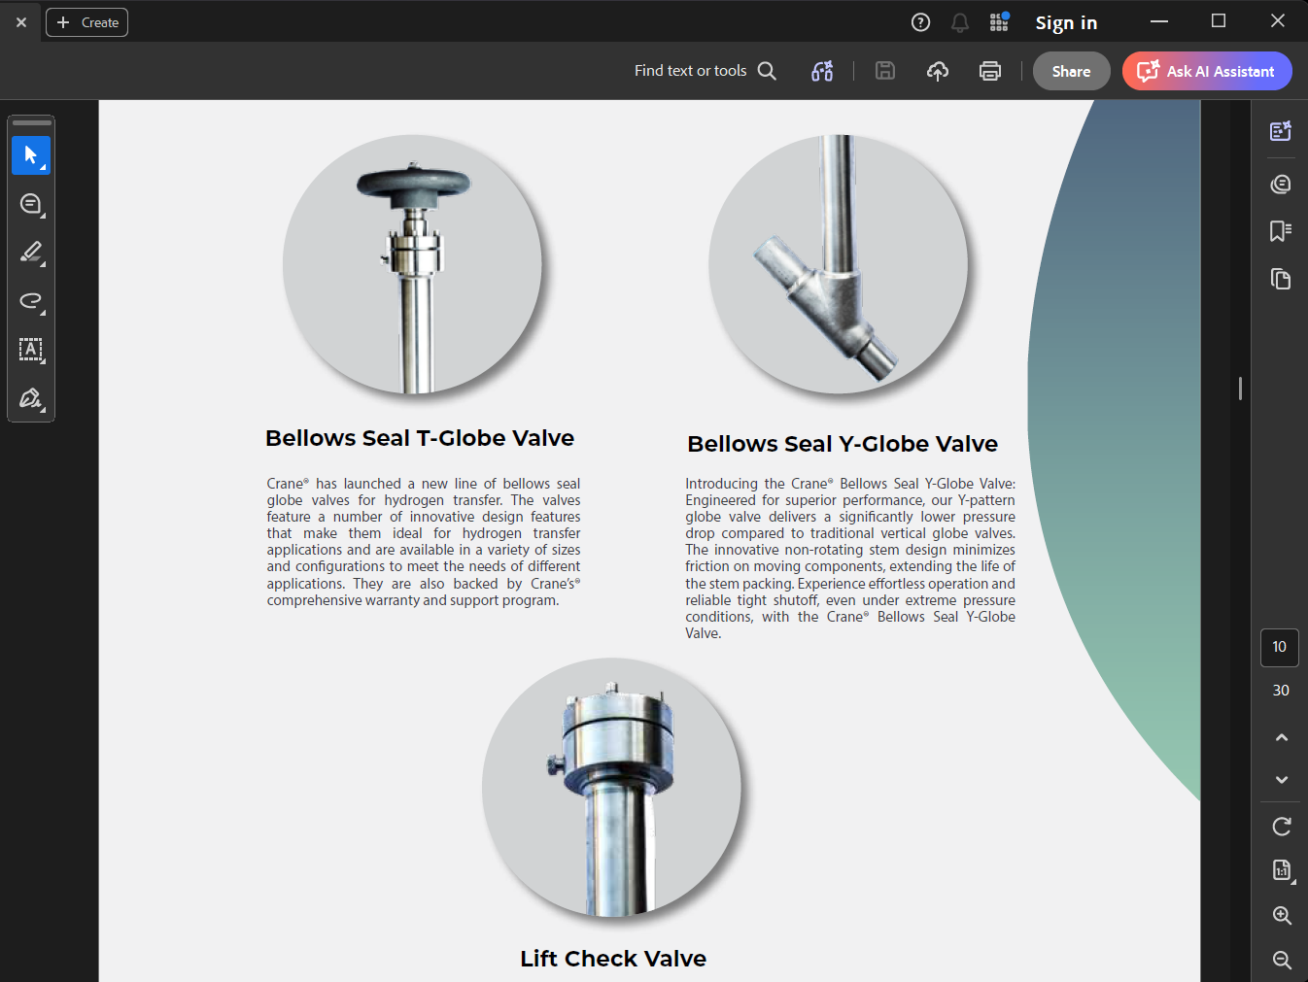Print the document
The height and width of the screenshot is (982, 1308).
coord(990,71)
